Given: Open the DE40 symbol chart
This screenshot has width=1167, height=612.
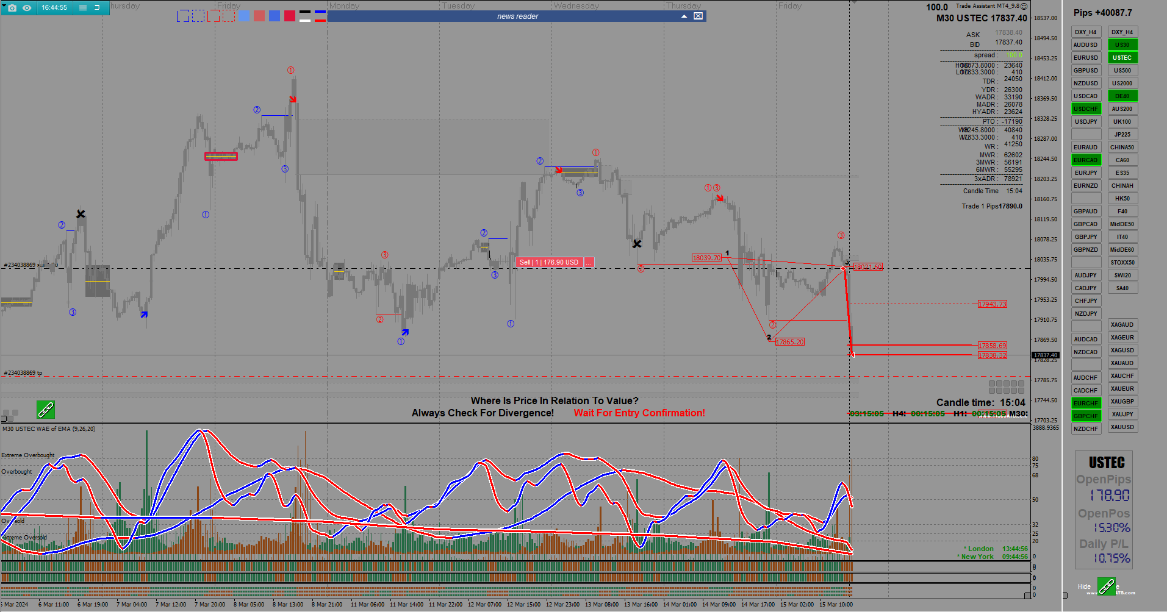Looking at the screenshot, I should [1122, 96].
